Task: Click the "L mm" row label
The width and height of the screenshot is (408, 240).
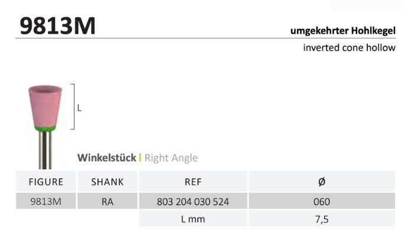Action: 193,219
